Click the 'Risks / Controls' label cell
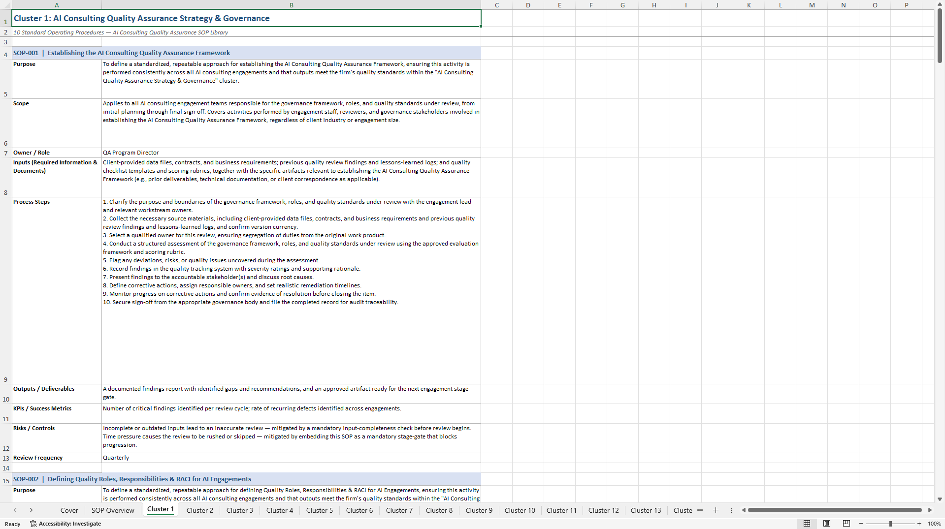 (x=57, y=438)
